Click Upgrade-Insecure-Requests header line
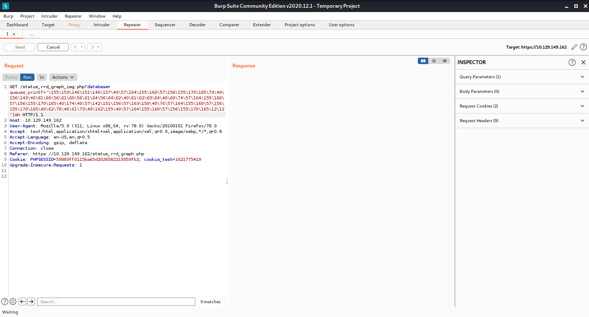 point(46,165)
